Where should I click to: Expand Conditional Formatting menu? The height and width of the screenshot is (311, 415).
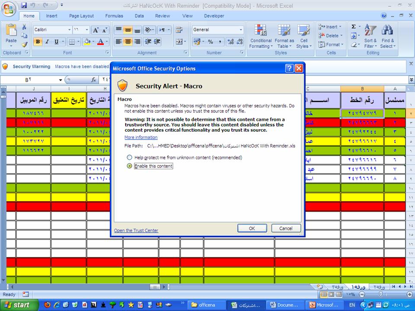261,36
